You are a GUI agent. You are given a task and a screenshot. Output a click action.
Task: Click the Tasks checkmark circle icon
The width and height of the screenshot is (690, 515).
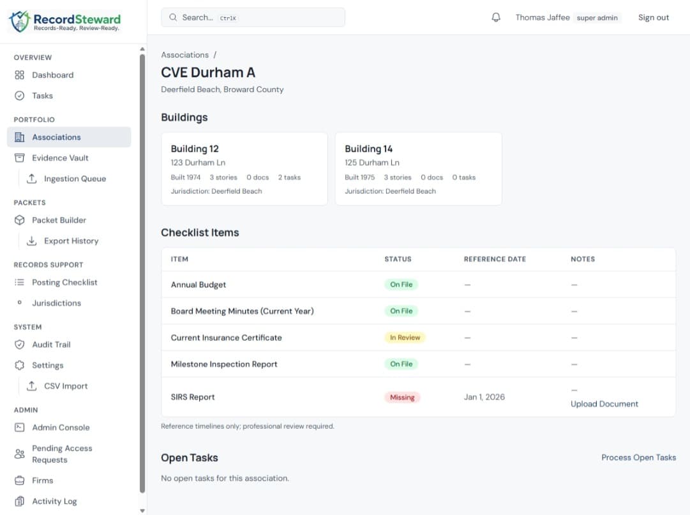pos(19,96)
